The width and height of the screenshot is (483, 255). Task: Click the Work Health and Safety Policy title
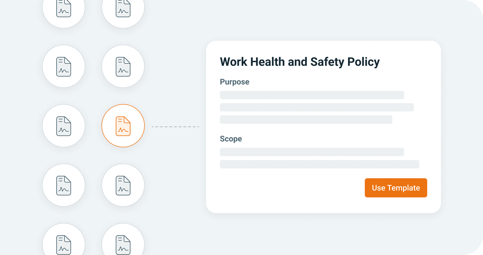tap(300, 62)
